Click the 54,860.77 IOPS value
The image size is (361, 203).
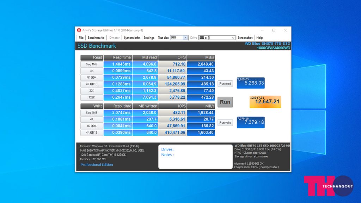(172, 78)
